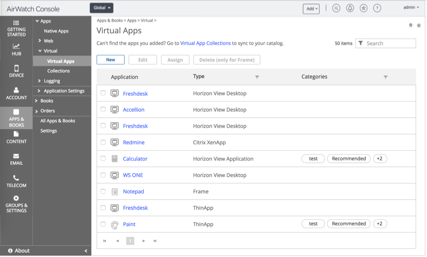This screenshot has width=427, height=257.
Task: Select the Calculator row checkbox
Action: click(x=103, y=158)
